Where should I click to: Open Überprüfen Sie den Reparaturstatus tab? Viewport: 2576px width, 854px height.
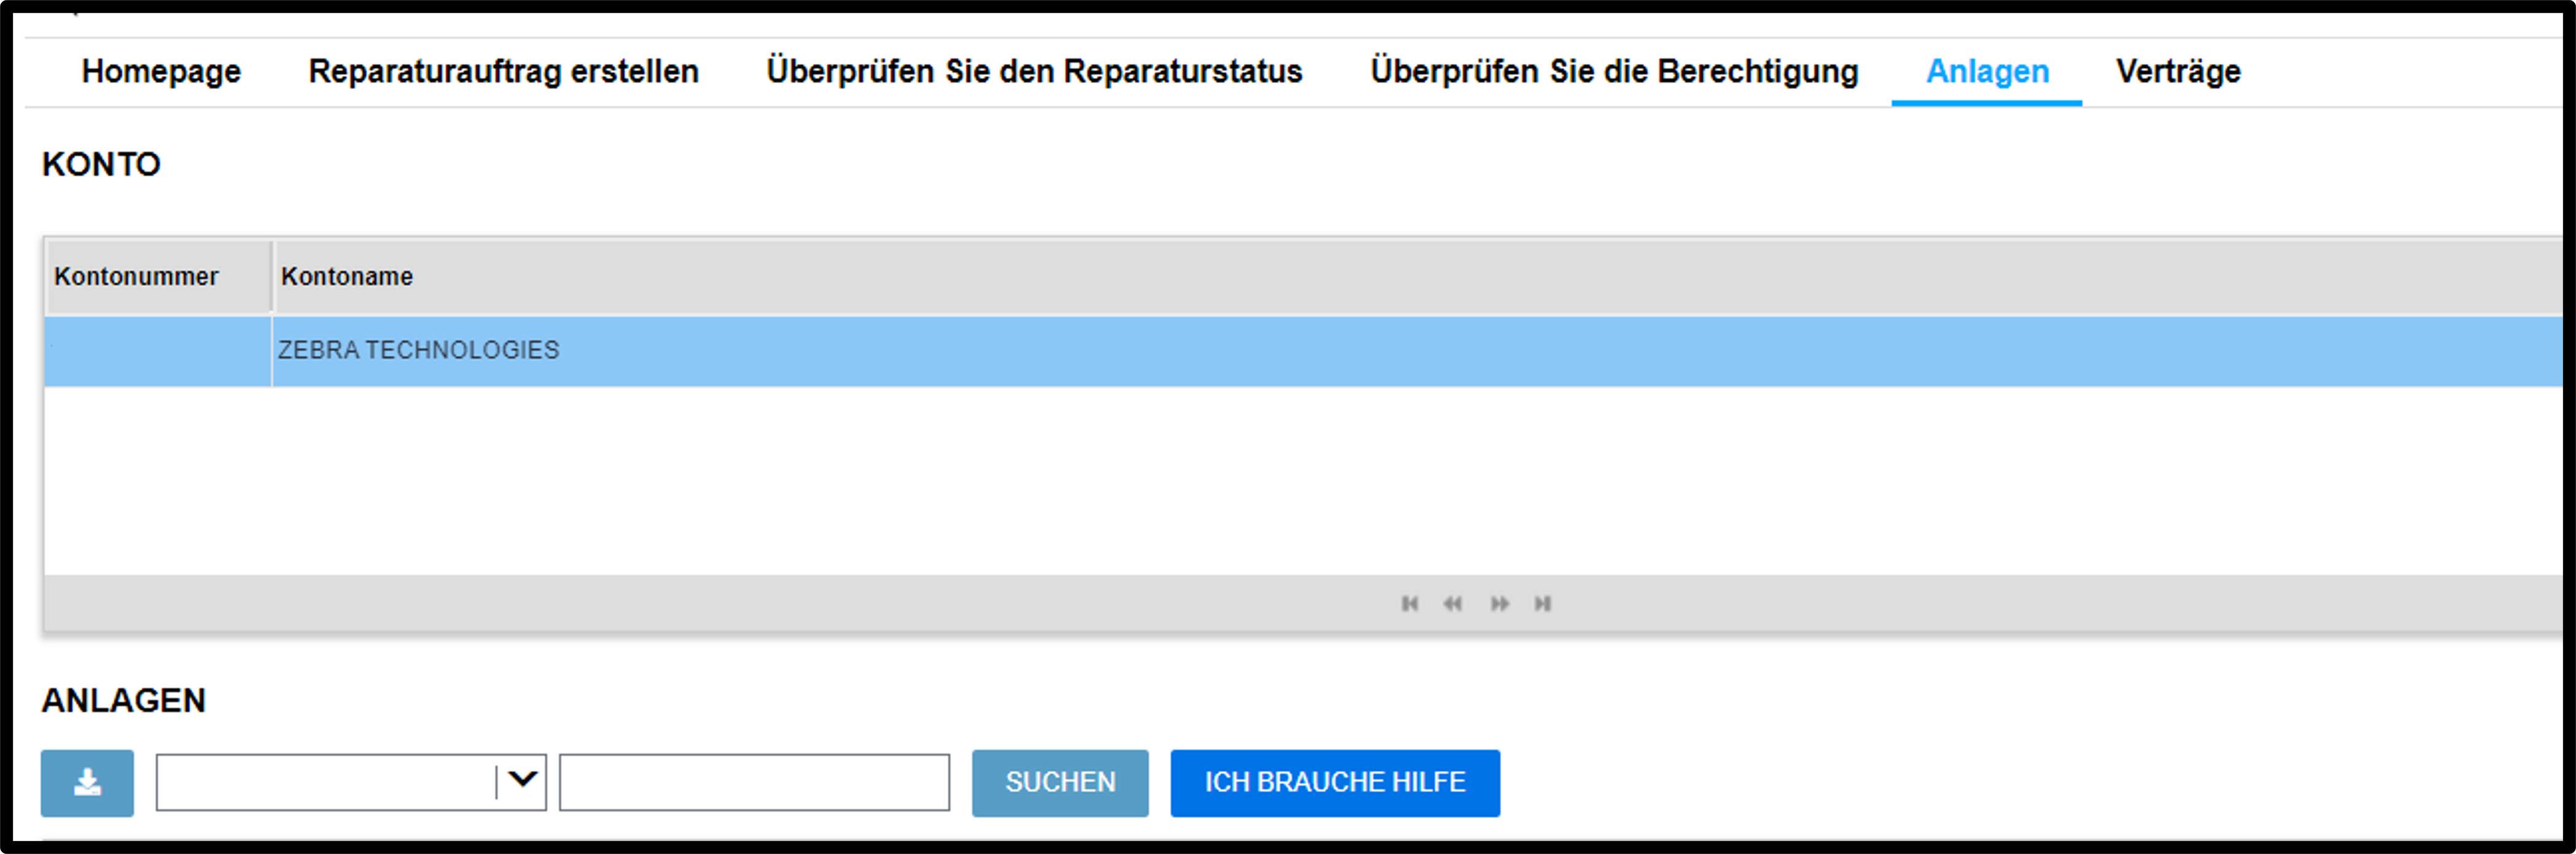tap(1034, 72)
